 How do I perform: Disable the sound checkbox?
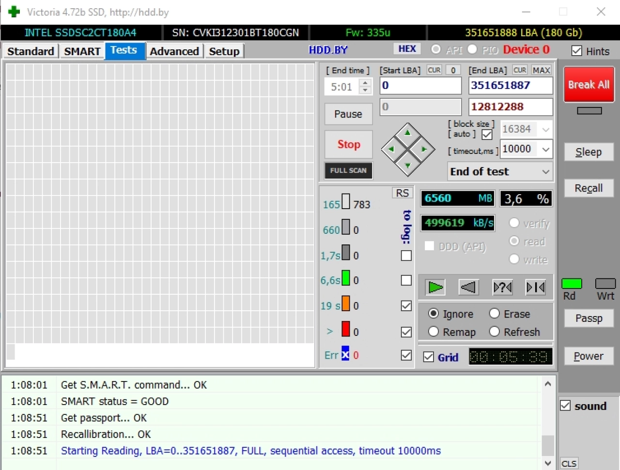click(x=565, y=406)
